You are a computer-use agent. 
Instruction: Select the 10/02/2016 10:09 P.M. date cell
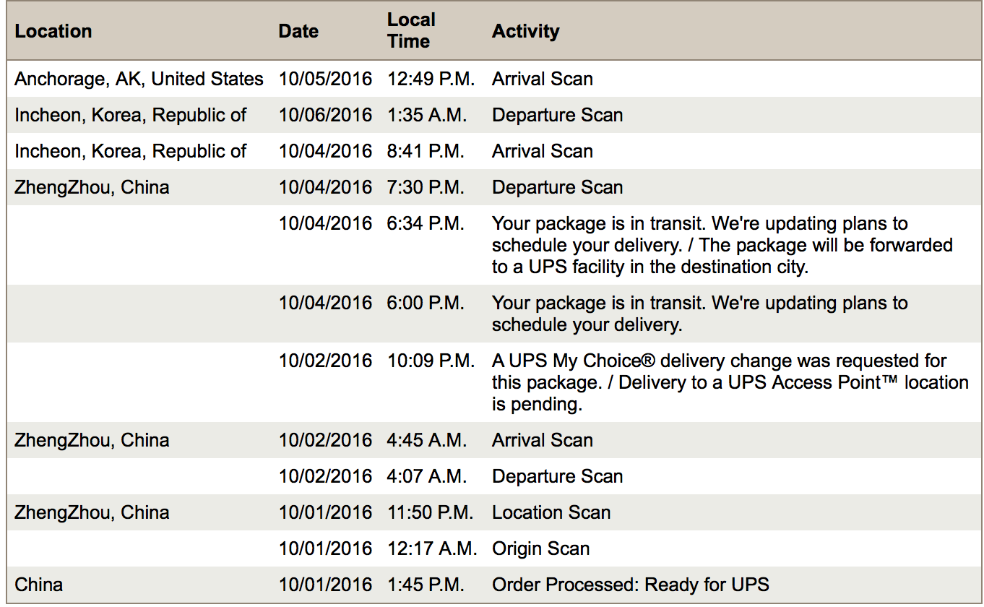[x=325, y=361]
